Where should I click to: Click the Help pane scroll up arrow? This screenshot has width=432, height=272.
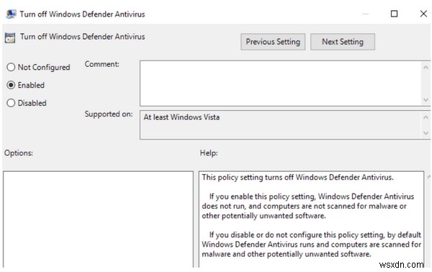click(x=429, y=176)
